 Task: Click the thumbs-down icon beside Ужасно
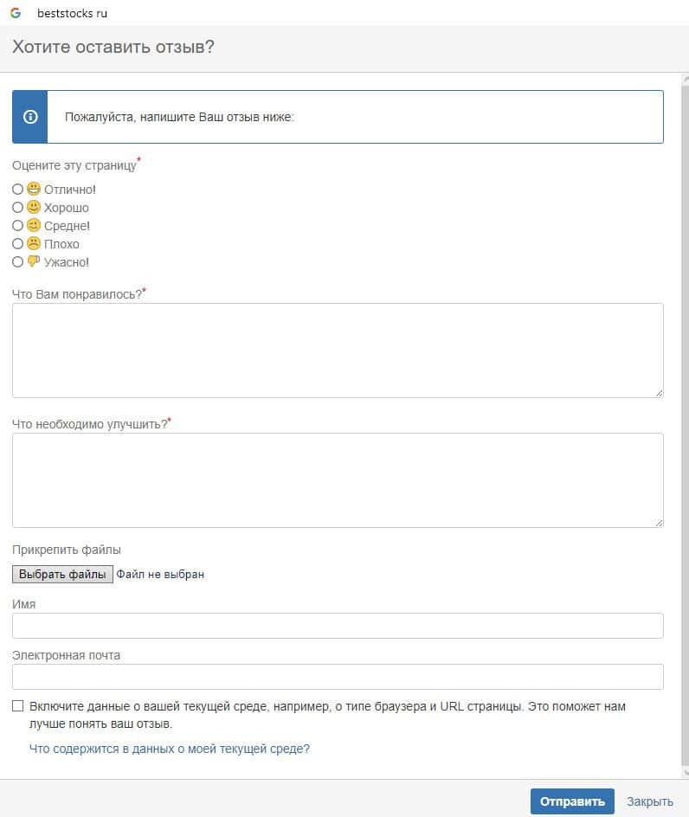(34, 262)
